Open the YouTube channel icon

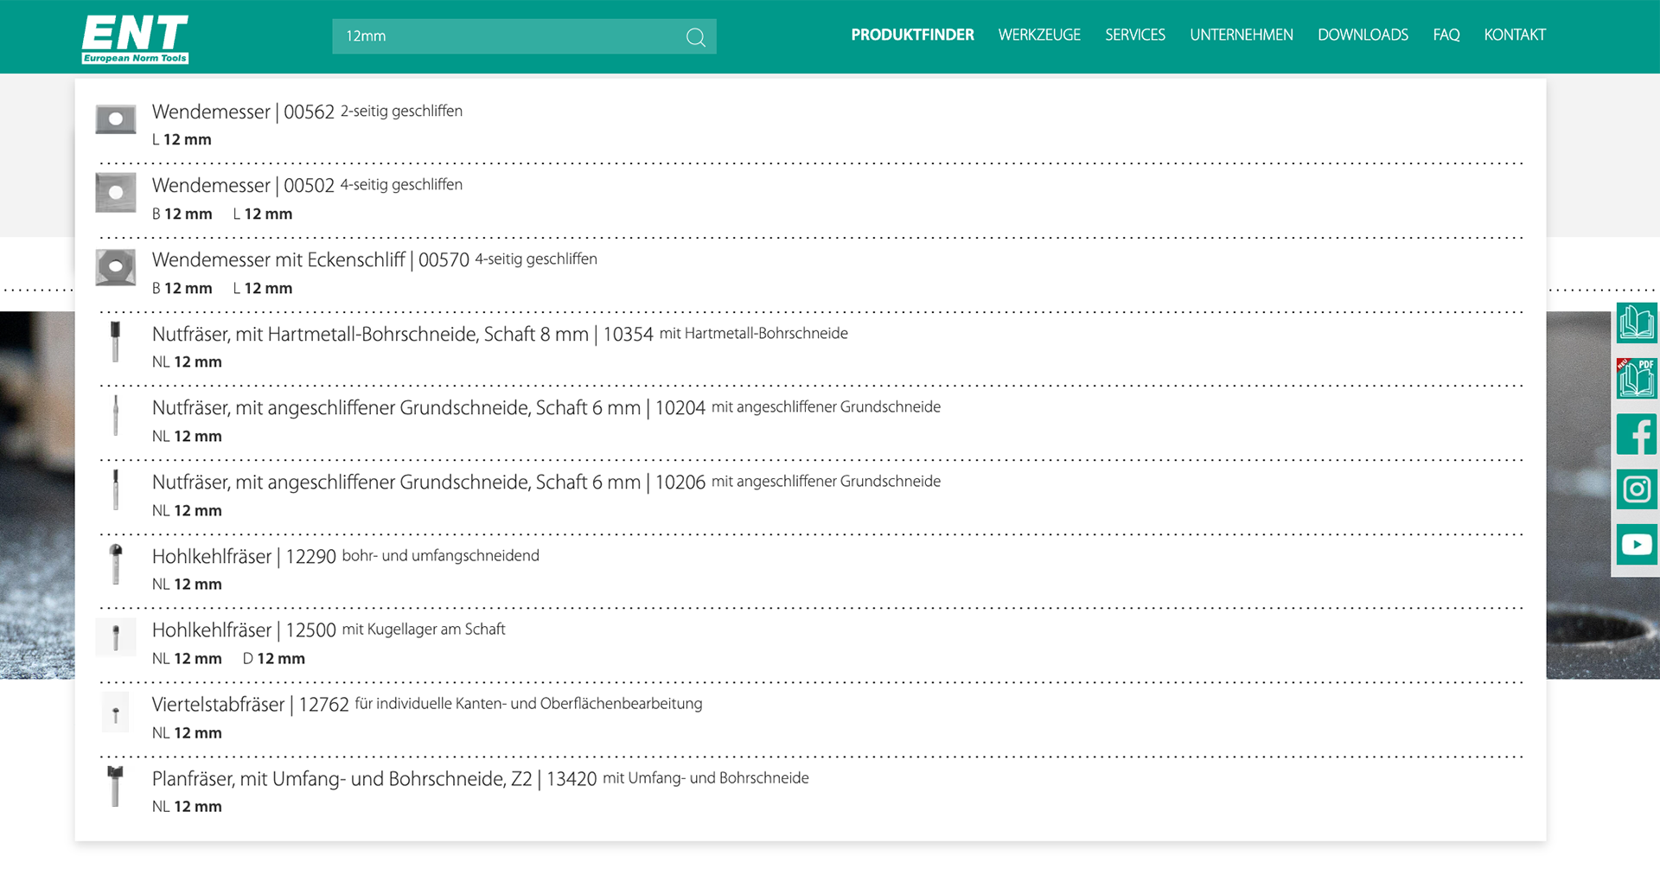click(1636, 545)
